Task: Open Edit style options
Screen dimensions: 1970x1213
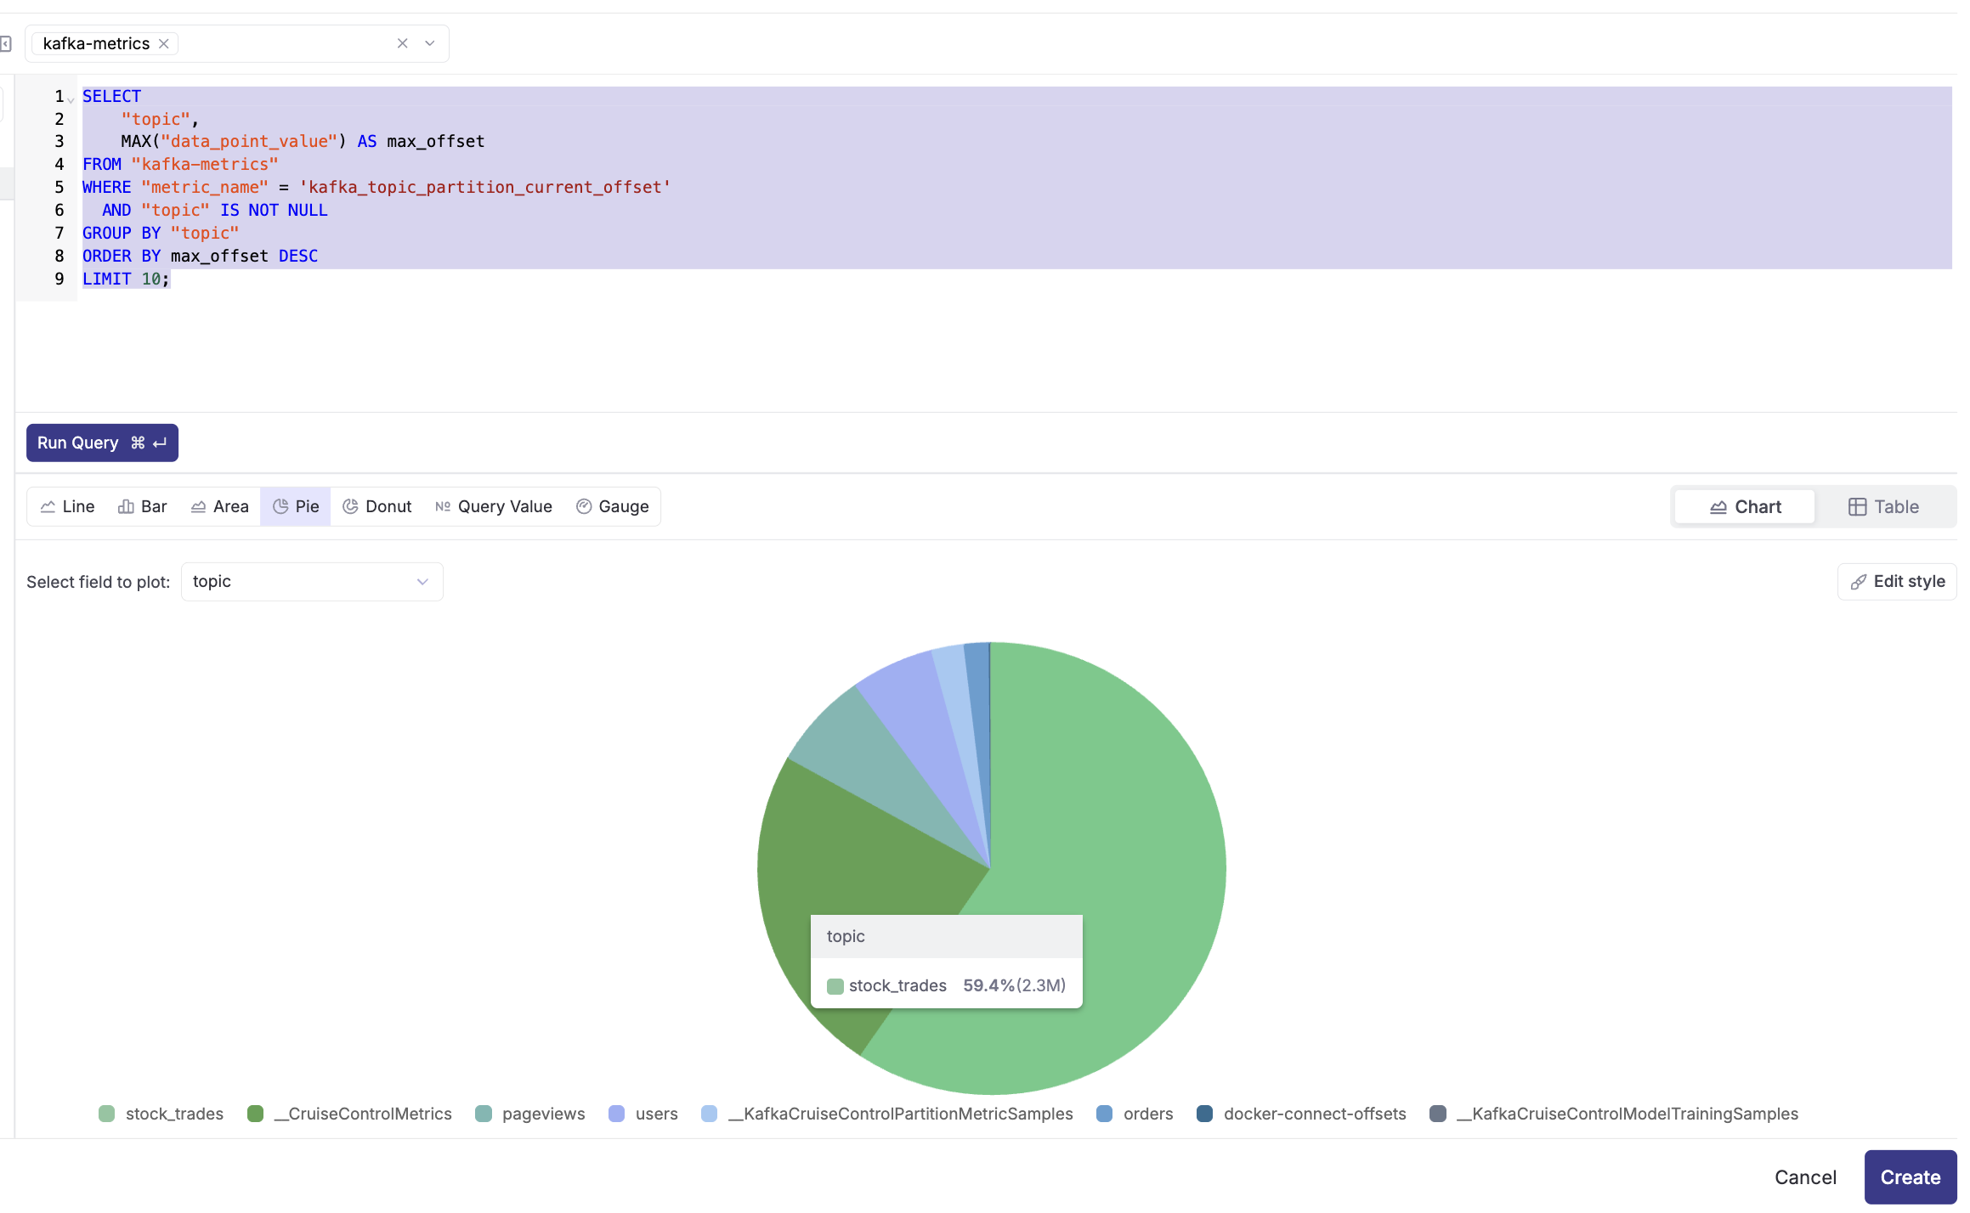Action: coord(1897,582)
